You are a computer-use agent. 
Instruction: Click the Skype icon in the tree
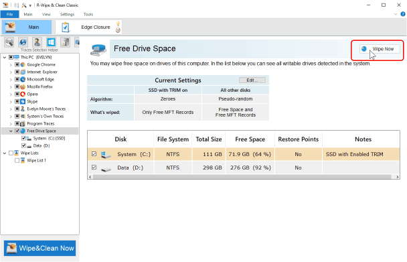[23, 101]
